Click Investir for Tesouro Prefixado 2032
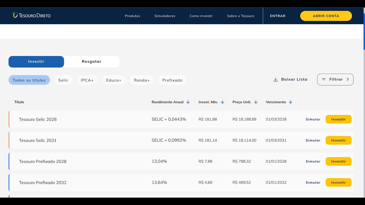 [x=338, y=183]
